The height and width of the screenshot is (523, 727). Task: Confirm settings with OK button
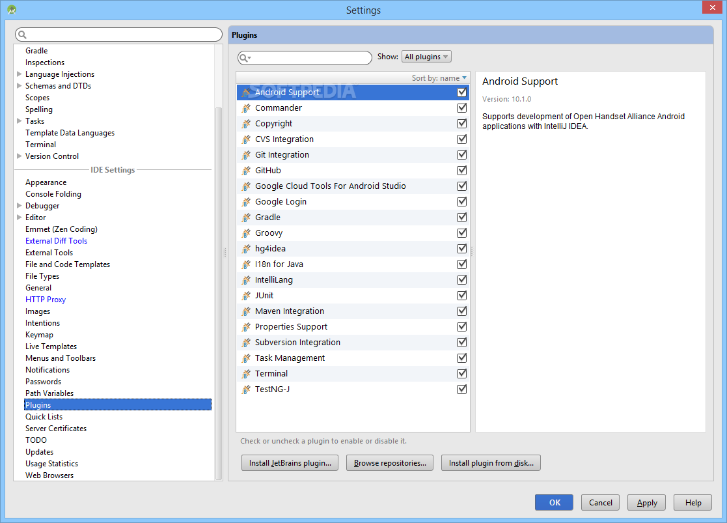(554, 503)
